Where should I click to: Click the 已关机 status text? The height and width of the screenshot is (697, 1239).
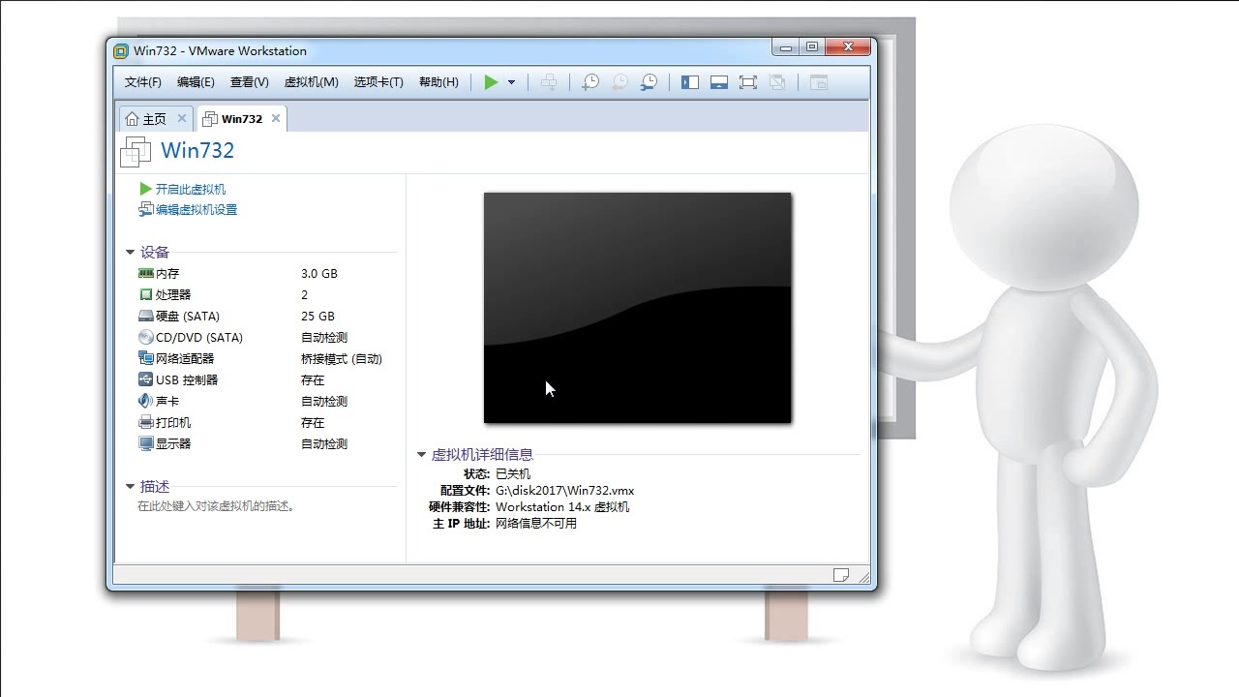pyautogui.click(x=513, y=474)
